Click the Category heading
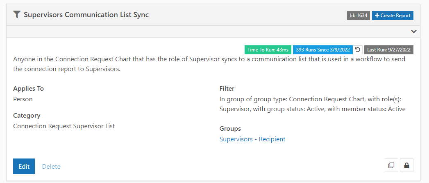Screen dimensions: 429x183 click(27, 116)
